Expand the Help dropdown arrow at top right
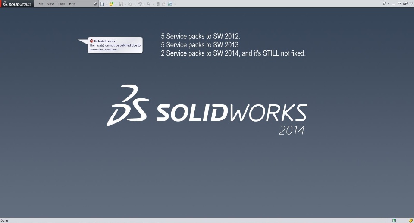Image resolution: width=414 pixels, height=223 pixels. (389, 4)
